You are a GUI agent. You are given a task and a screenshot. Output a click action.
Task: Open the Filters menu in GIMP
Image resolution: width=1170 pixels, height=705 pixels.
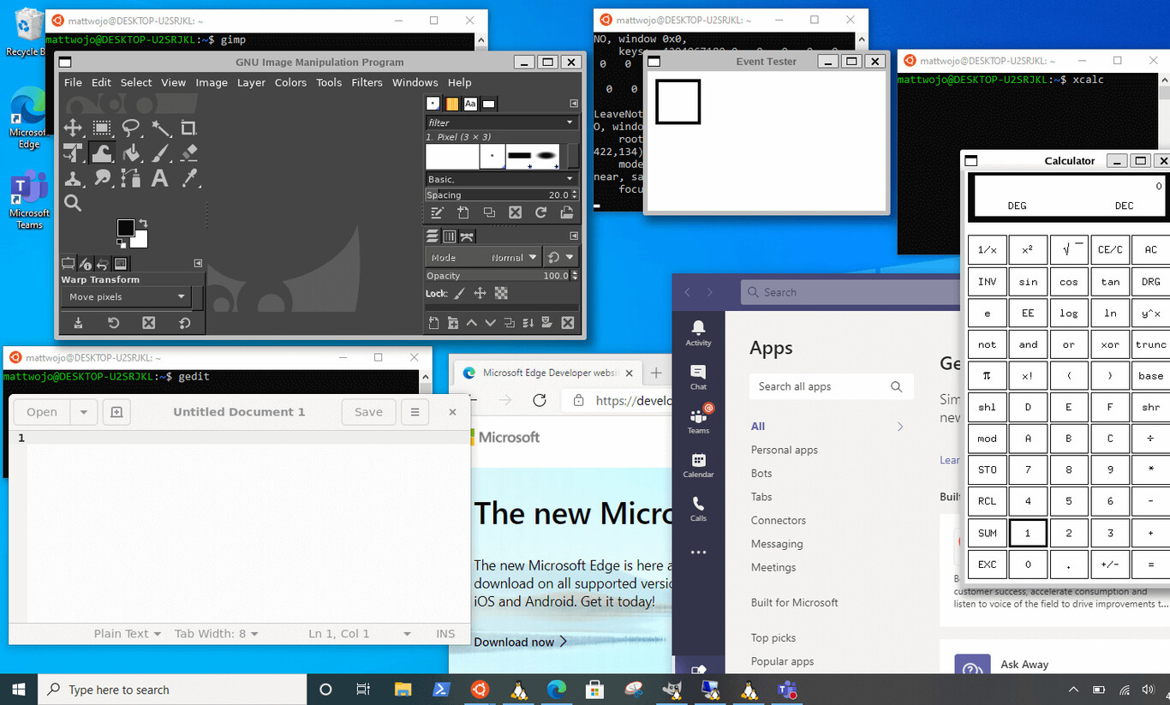coord(367,82)
